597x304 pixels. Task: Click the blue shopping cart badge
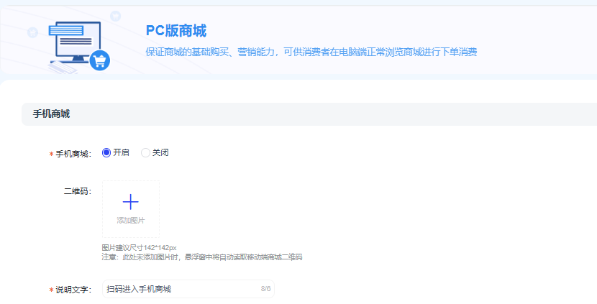click(100, 60)
